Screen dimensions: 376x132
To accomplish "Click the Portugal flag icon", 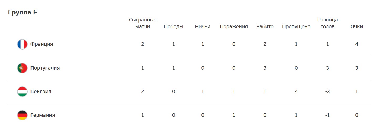I will [22, 68].
